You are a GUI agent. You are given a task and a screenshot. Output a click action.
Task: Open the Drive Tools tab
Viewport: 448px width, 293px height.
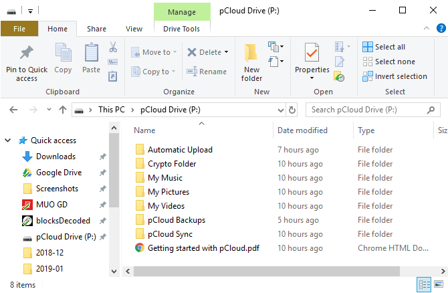click(181, 29)
